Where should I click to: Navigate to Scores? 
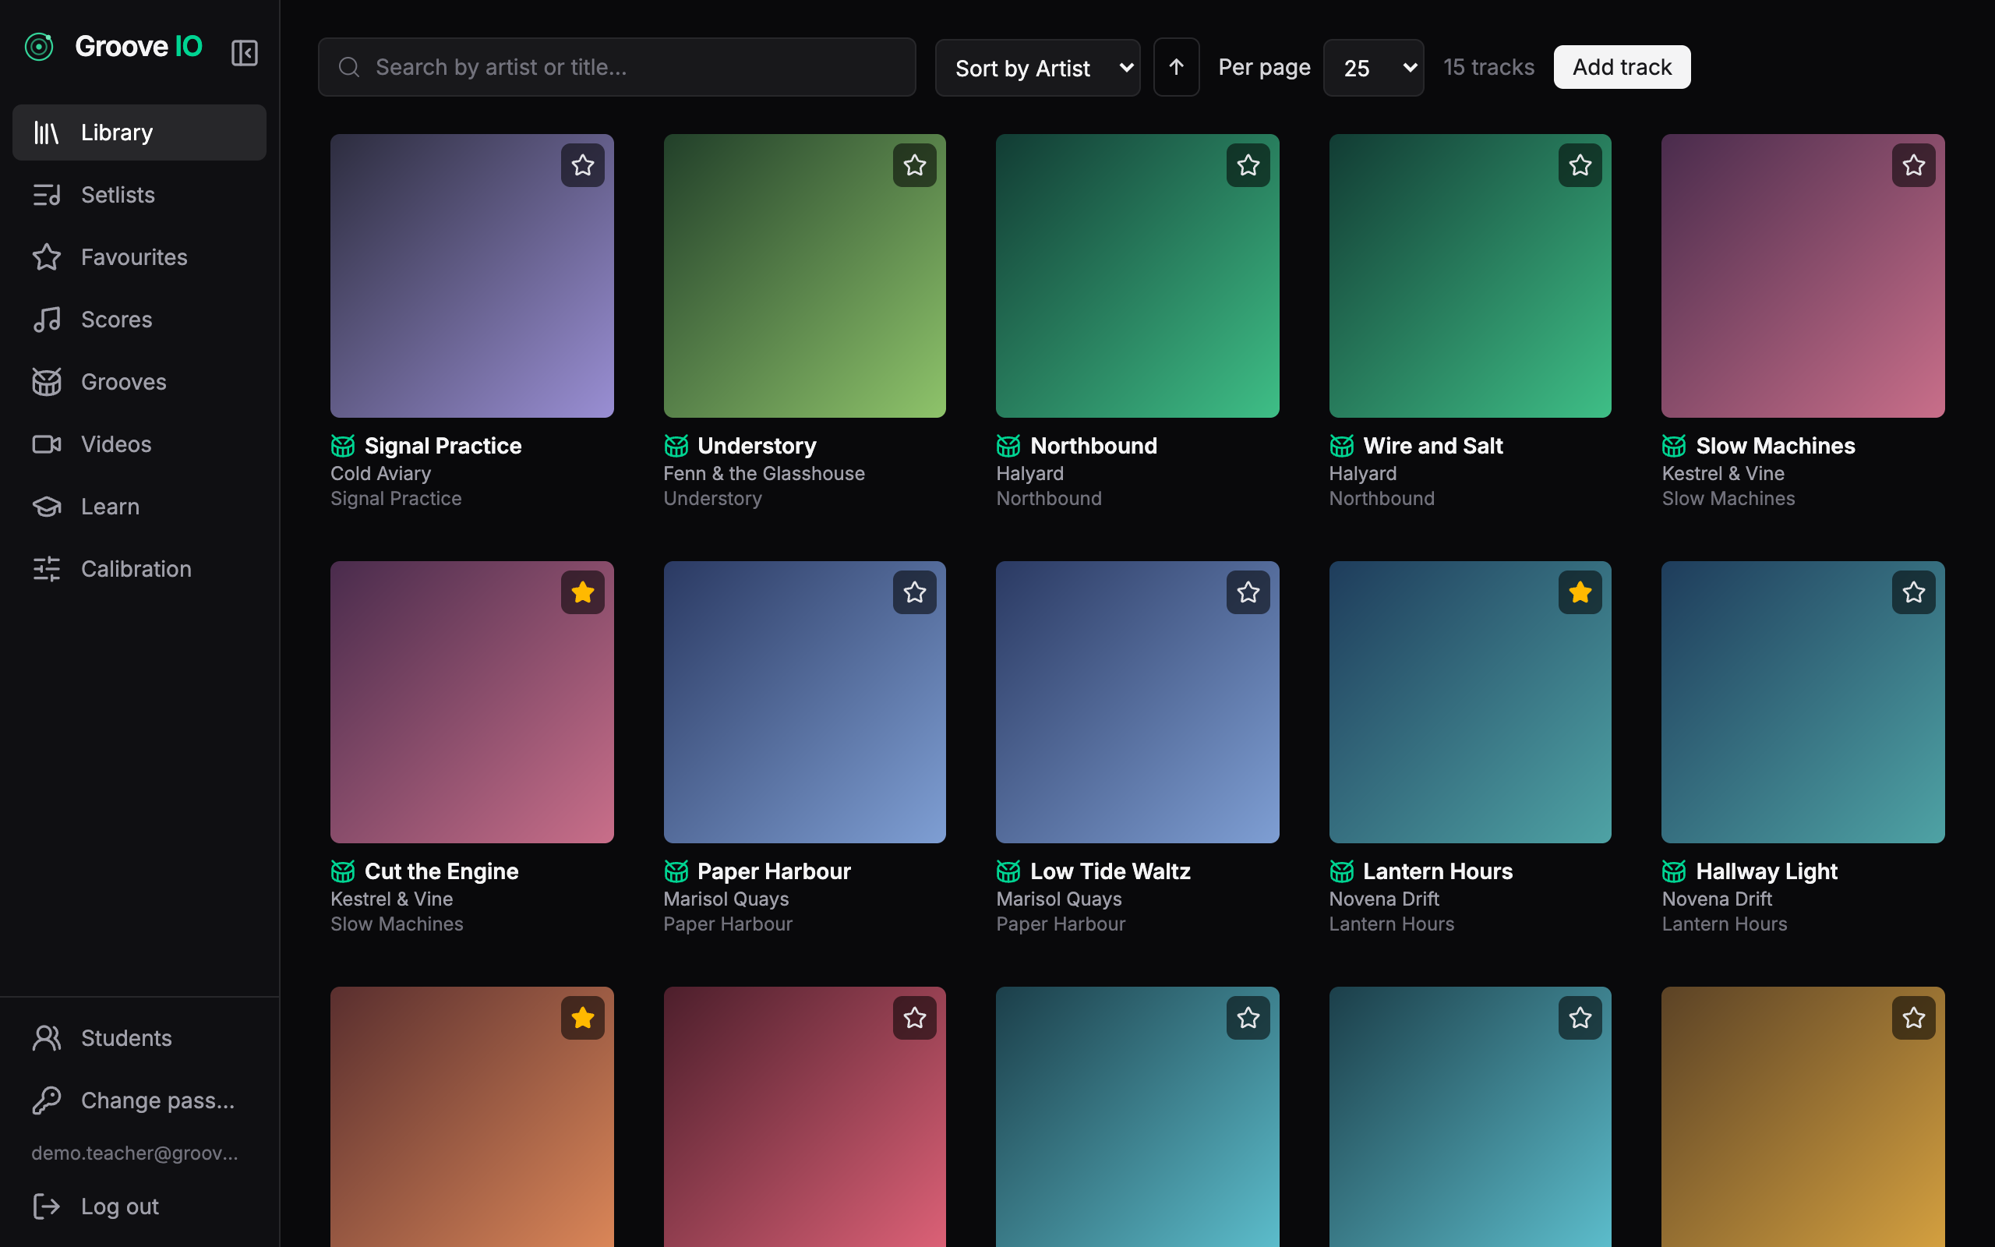(139, 320)
